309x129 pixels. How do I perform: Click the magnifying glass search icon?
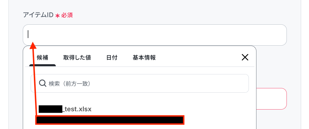tap(42, 83)
